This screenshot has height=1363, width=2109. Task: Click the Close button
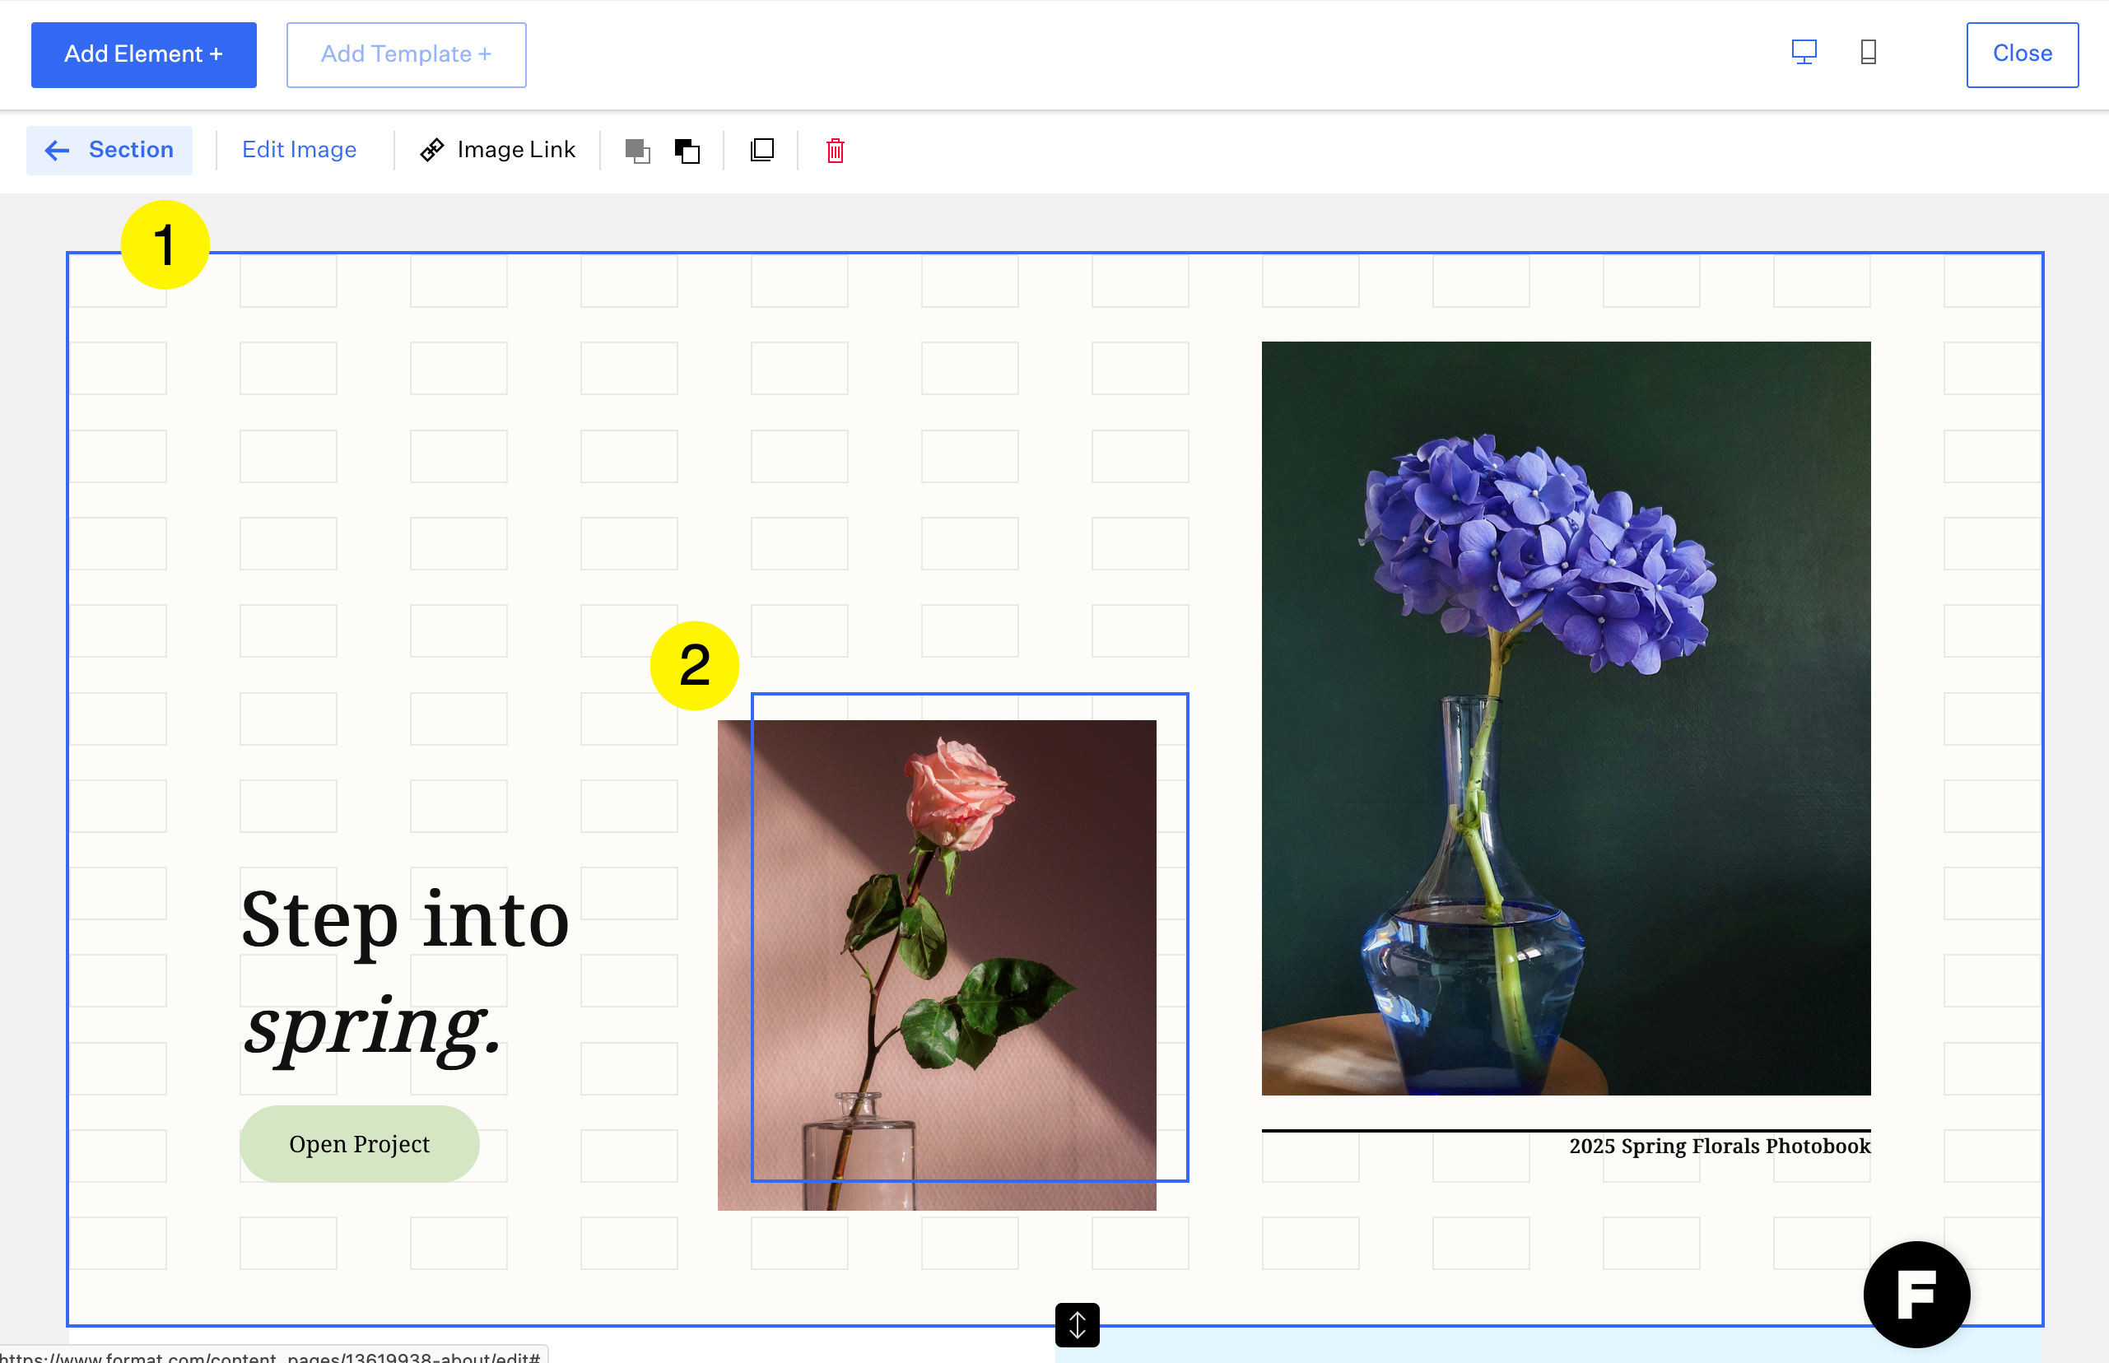pyautogui.click(x=2022, y=55)
